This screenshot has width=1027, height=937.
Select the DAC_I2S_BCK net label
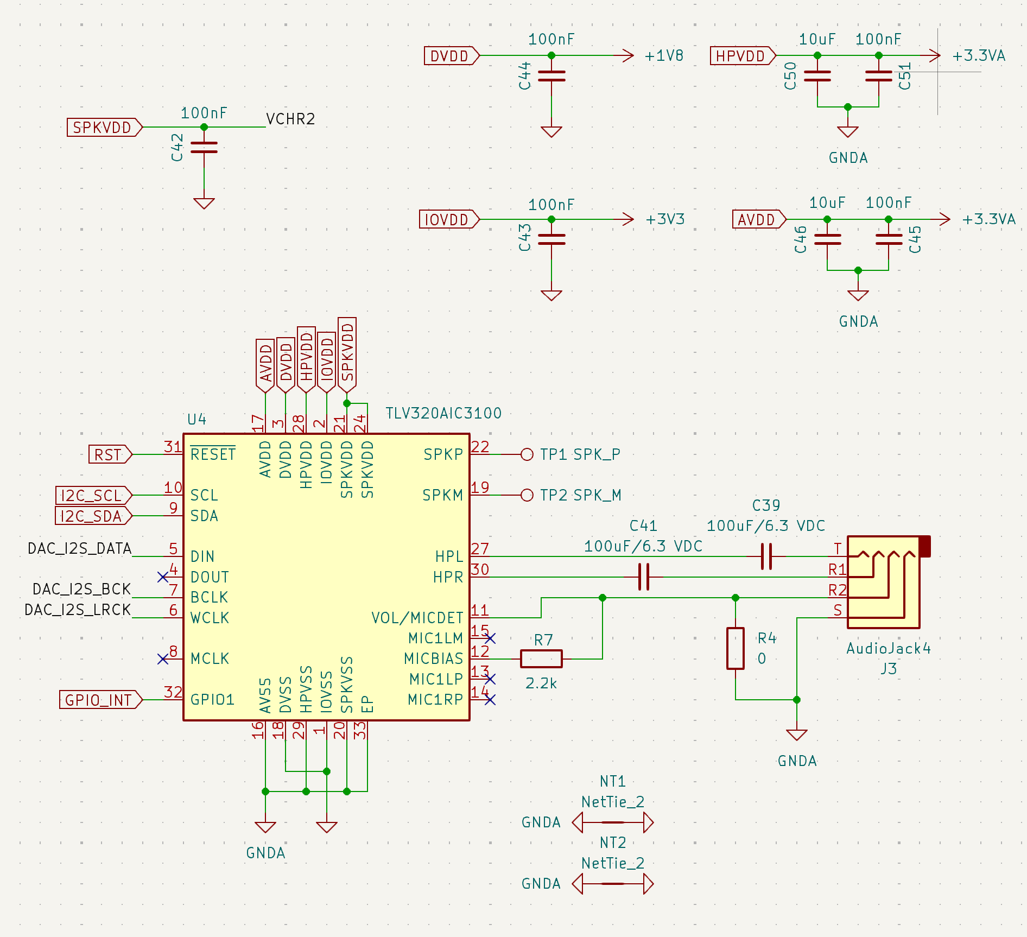coord(82,590)
